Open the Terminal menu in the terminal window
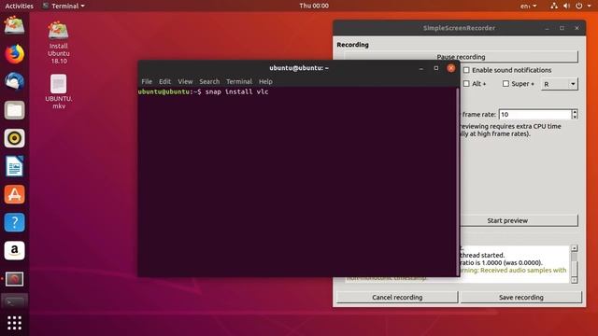 pyautogui.click(x=239, y=81)
